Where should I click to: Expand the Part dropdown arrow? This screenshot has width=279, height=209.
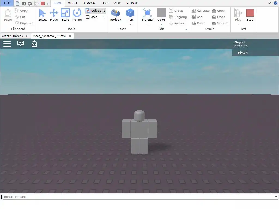click(x=130, y=24)
